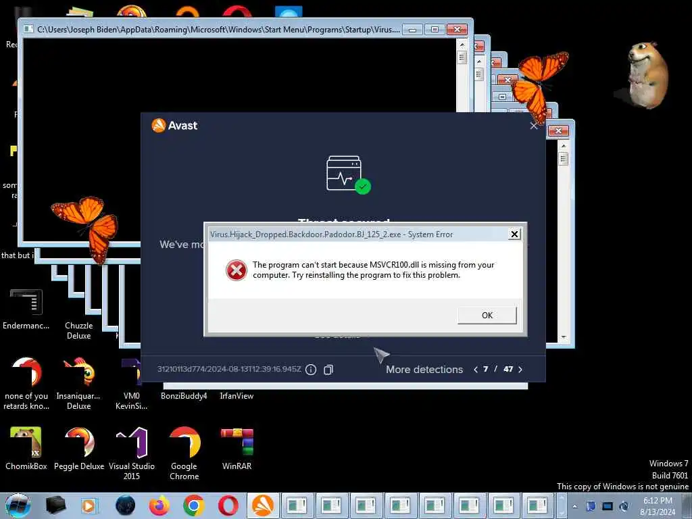
Task: Select the MSVCR100.dll missing error message text
Action: (x=373, y=270)
